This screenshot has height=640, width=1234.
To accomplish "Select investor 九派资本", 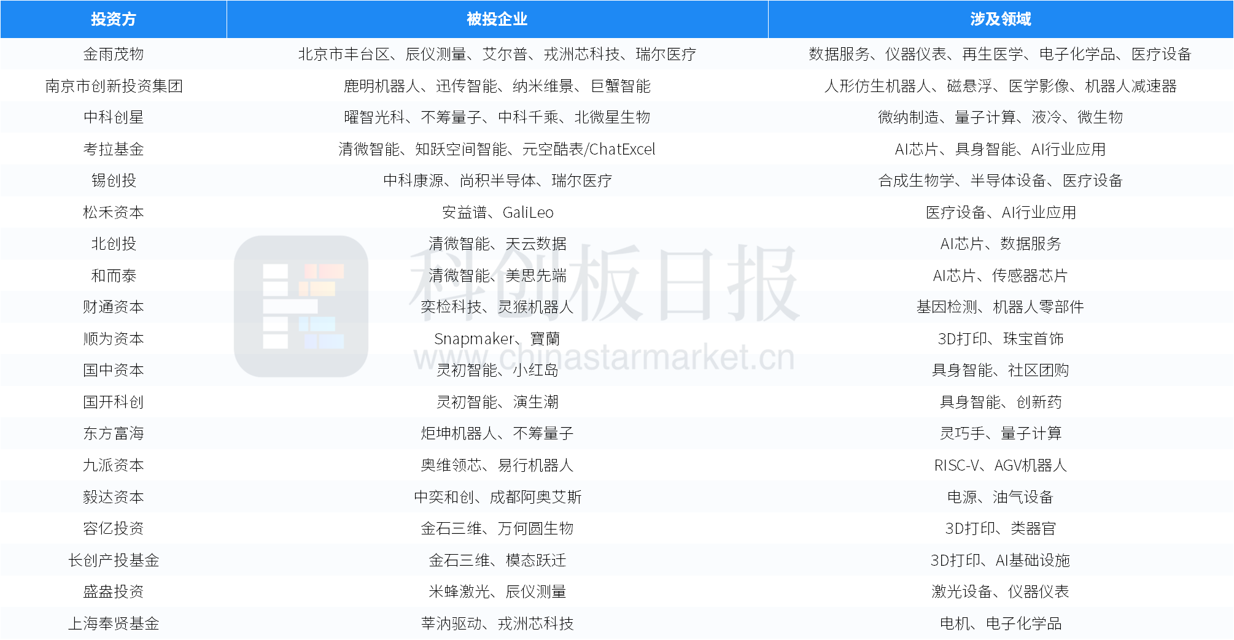I will click(114, 465).
